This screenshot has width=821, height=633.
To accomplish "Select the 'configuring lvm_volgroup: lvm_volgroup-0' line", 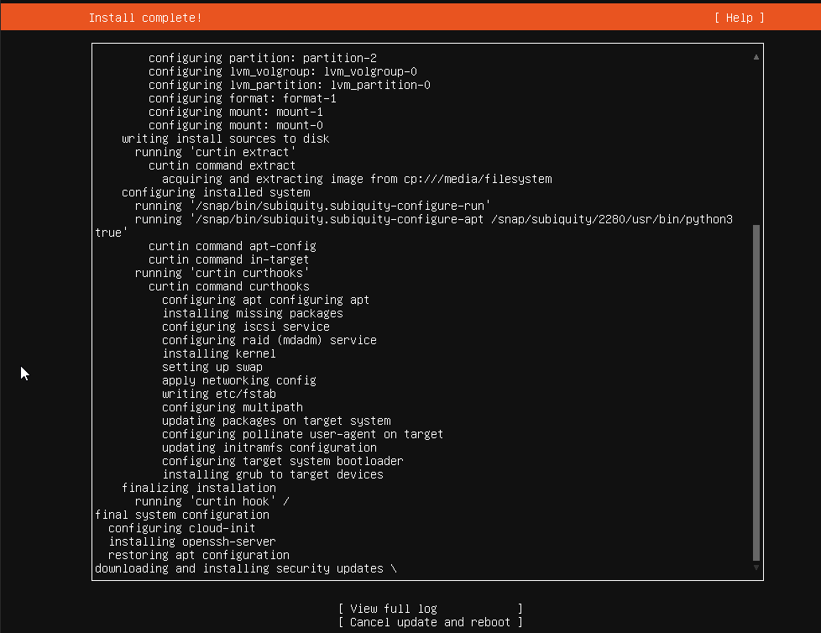I will click(x=282, y=71).
